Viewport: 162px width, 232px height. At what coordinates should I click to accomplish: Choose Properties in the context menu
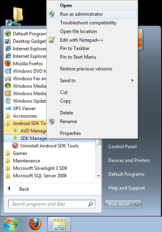click(x=70, y=133)
